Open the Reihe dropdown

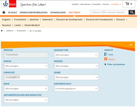26,88
